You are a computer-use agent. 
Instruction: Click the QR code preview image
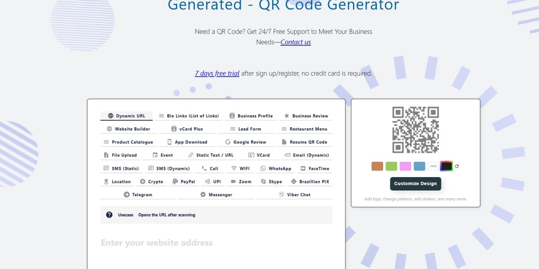coord(415,130)
